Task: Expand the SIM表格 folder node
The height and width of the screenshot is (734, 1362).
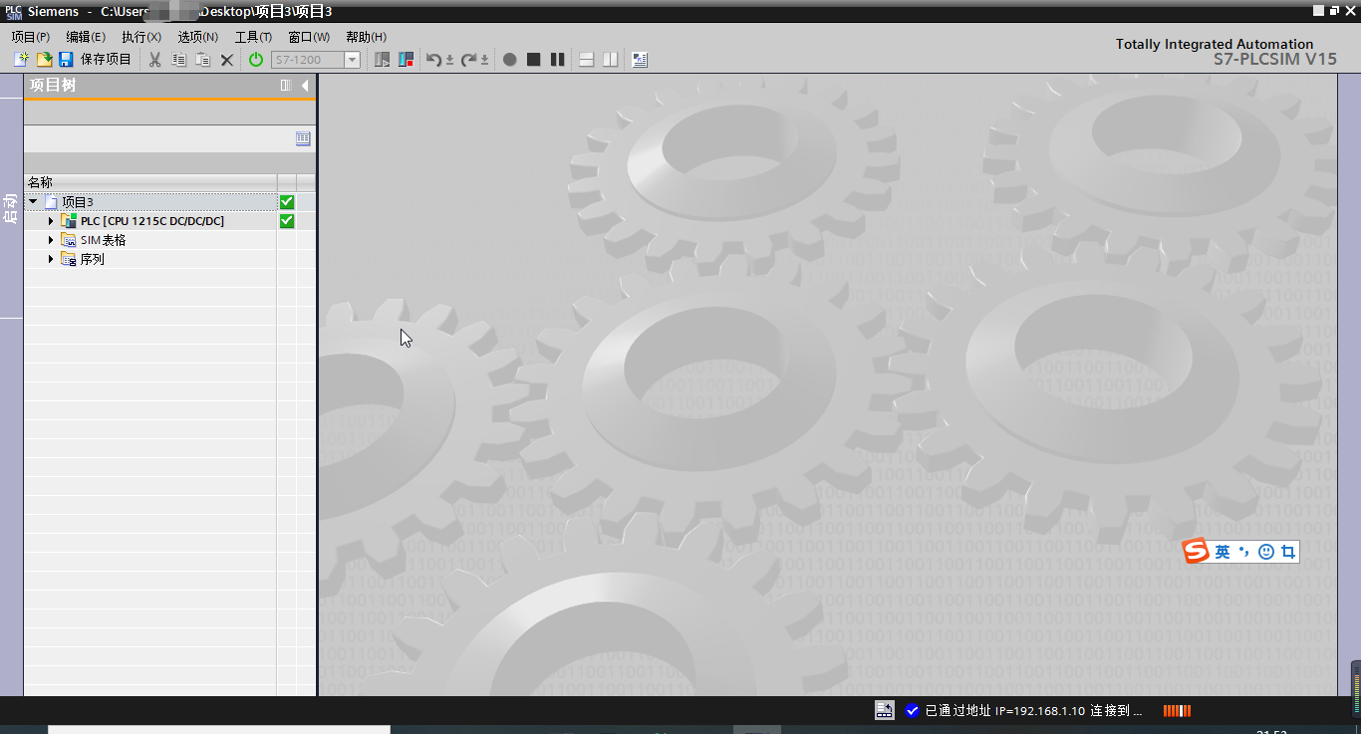Action: pos(51,239)
